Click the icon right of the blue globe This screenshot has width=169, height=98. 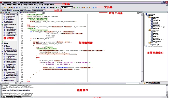coord(96,8)
